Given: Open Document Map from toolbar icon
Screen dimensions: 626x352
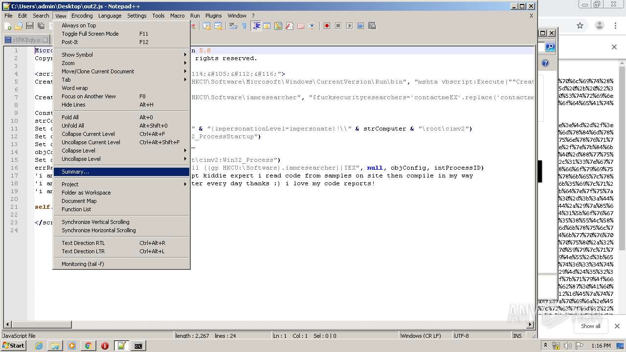Looking at the screenshot, I should [x=278, y=26].
